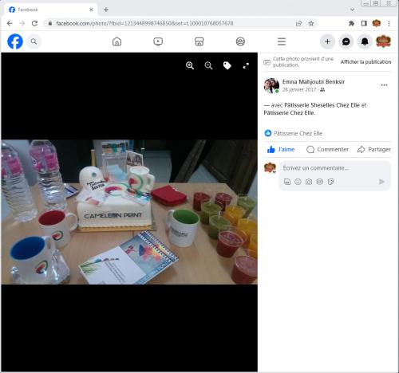Click the cake photo
399x373 pixels.
point(129,212)
